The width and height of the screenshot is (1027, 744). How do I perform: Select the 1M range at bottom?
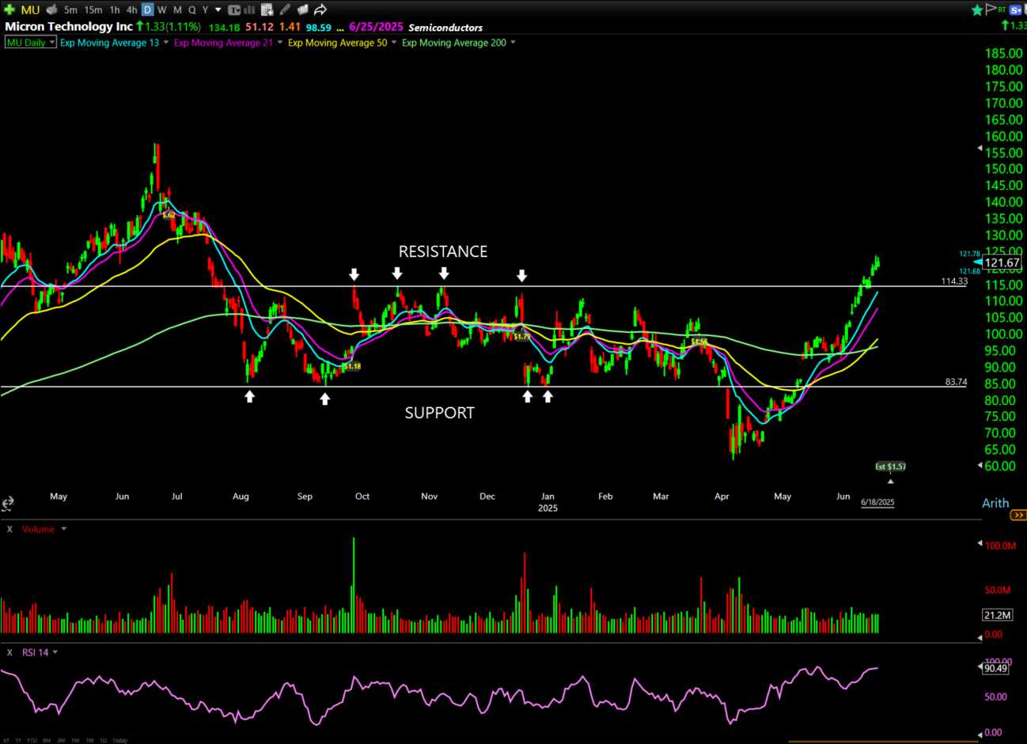75,741
